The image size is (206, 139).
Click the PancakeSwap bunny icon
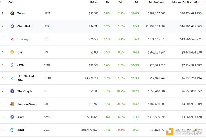coord(12,104)
